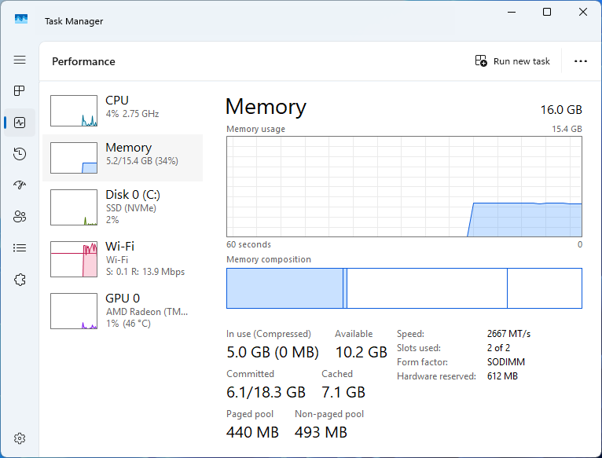Open the App history page
The height and width of the screenshot is (458, 602).
click(x=20, y=154)
